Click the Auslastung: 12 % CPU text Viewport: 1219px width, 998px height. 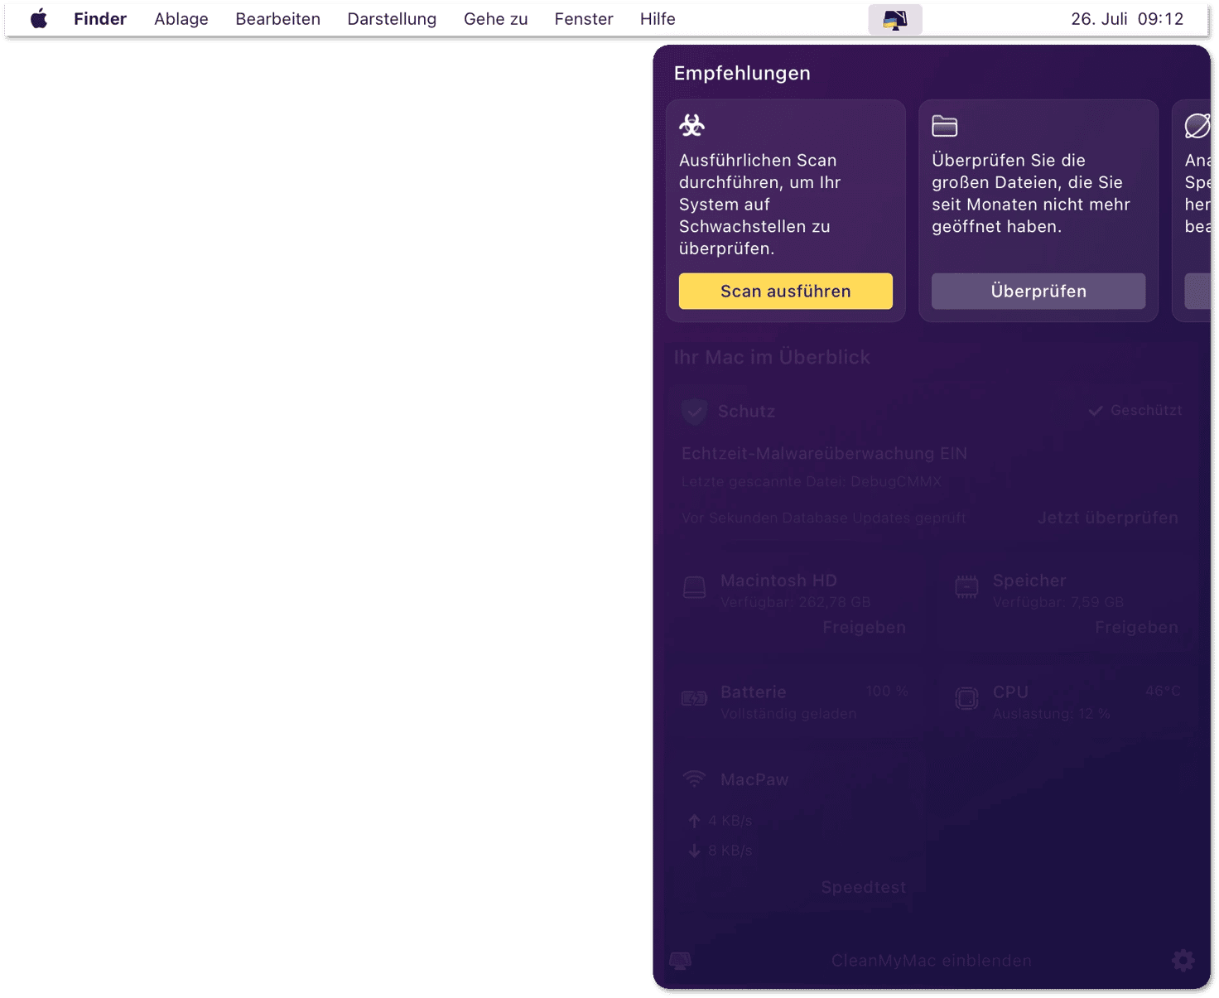pyautogui.click(x=1051, y=714)
